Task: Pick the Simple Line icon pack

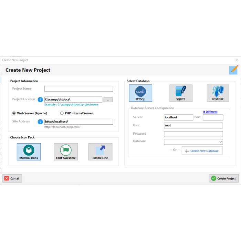Action: (100, 152)
